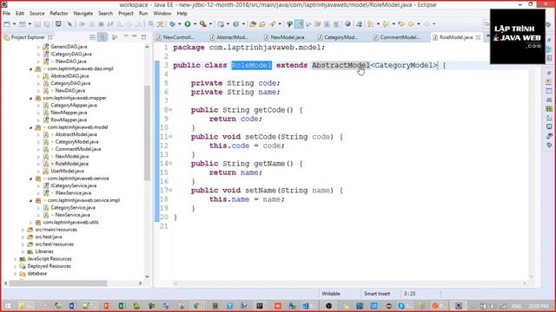Open the Project menu
Image resolution: width=556 pixels, height=312 pixels.
(x=126, y=14)
